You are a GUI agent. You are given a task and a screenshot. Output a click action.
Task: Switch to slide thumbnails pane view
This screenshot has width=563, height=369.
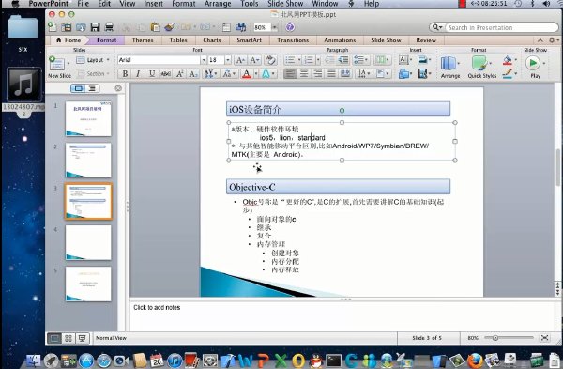[78, 88]
